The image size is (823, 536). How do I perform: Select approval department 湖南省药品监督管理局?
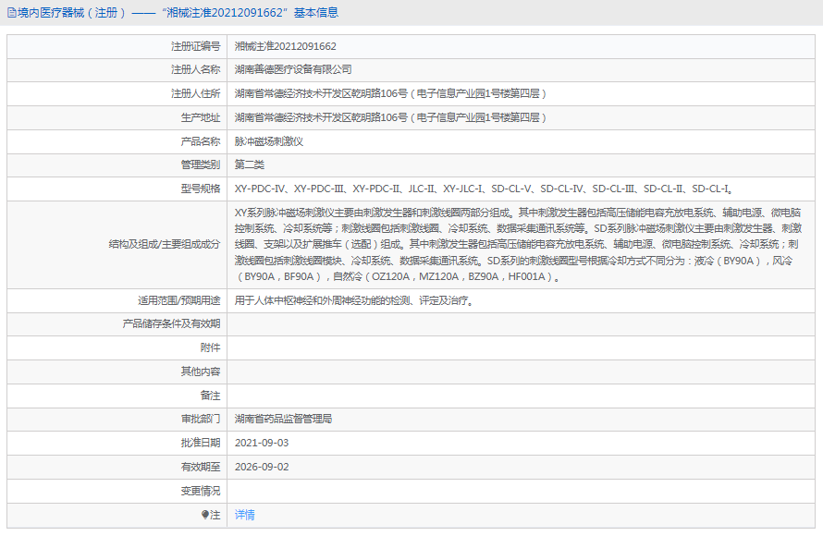(x=283, y=419)
